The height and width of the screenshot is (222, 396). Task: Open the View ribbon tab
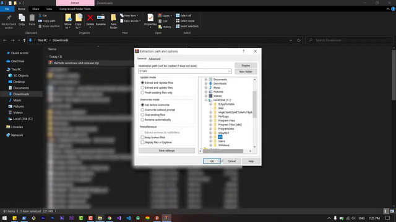pos(49,9)
